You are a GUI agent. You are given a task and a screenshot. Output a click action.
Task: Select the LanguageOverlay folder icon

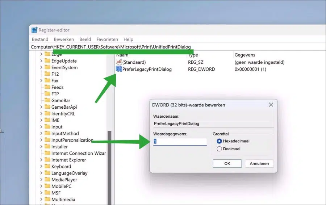(47, 173)
